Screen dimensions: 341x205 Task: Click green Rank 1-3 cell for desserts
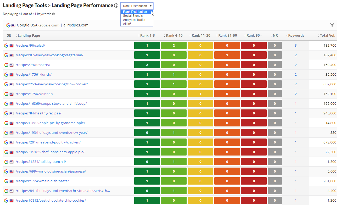click(147, 65)
